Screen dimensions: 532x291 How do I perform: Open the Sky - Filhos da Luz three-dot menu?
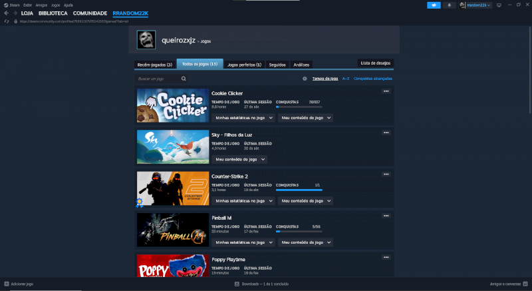tap(386, 133)
